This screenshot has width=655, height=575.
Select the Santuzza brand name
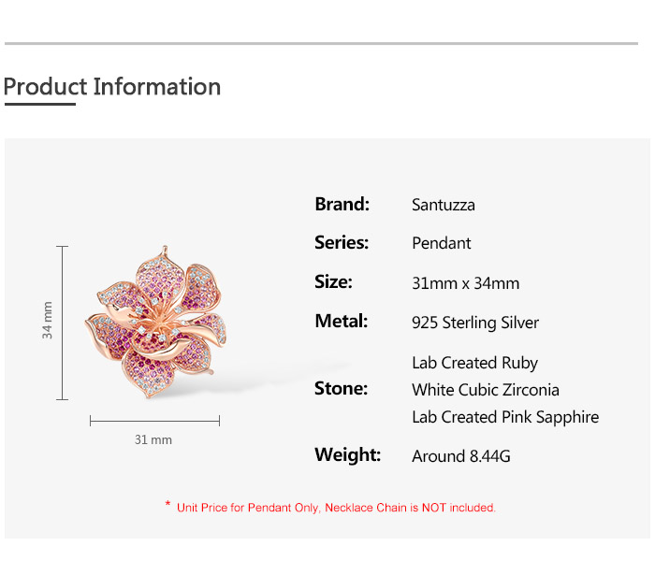[x=444, y=205]
